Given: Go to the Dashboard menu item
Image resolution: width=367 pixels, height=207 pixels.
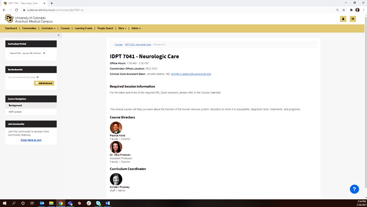Looking at the screenshot, I should click(x=11, y=28).
